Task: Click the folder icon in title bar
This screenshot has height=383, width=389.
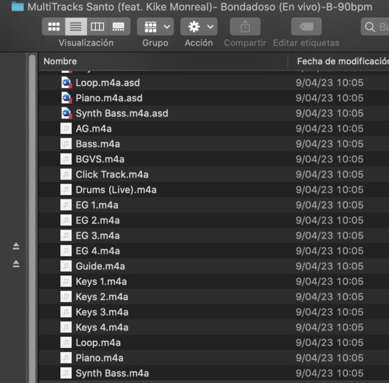Action: tap(18, 6)
